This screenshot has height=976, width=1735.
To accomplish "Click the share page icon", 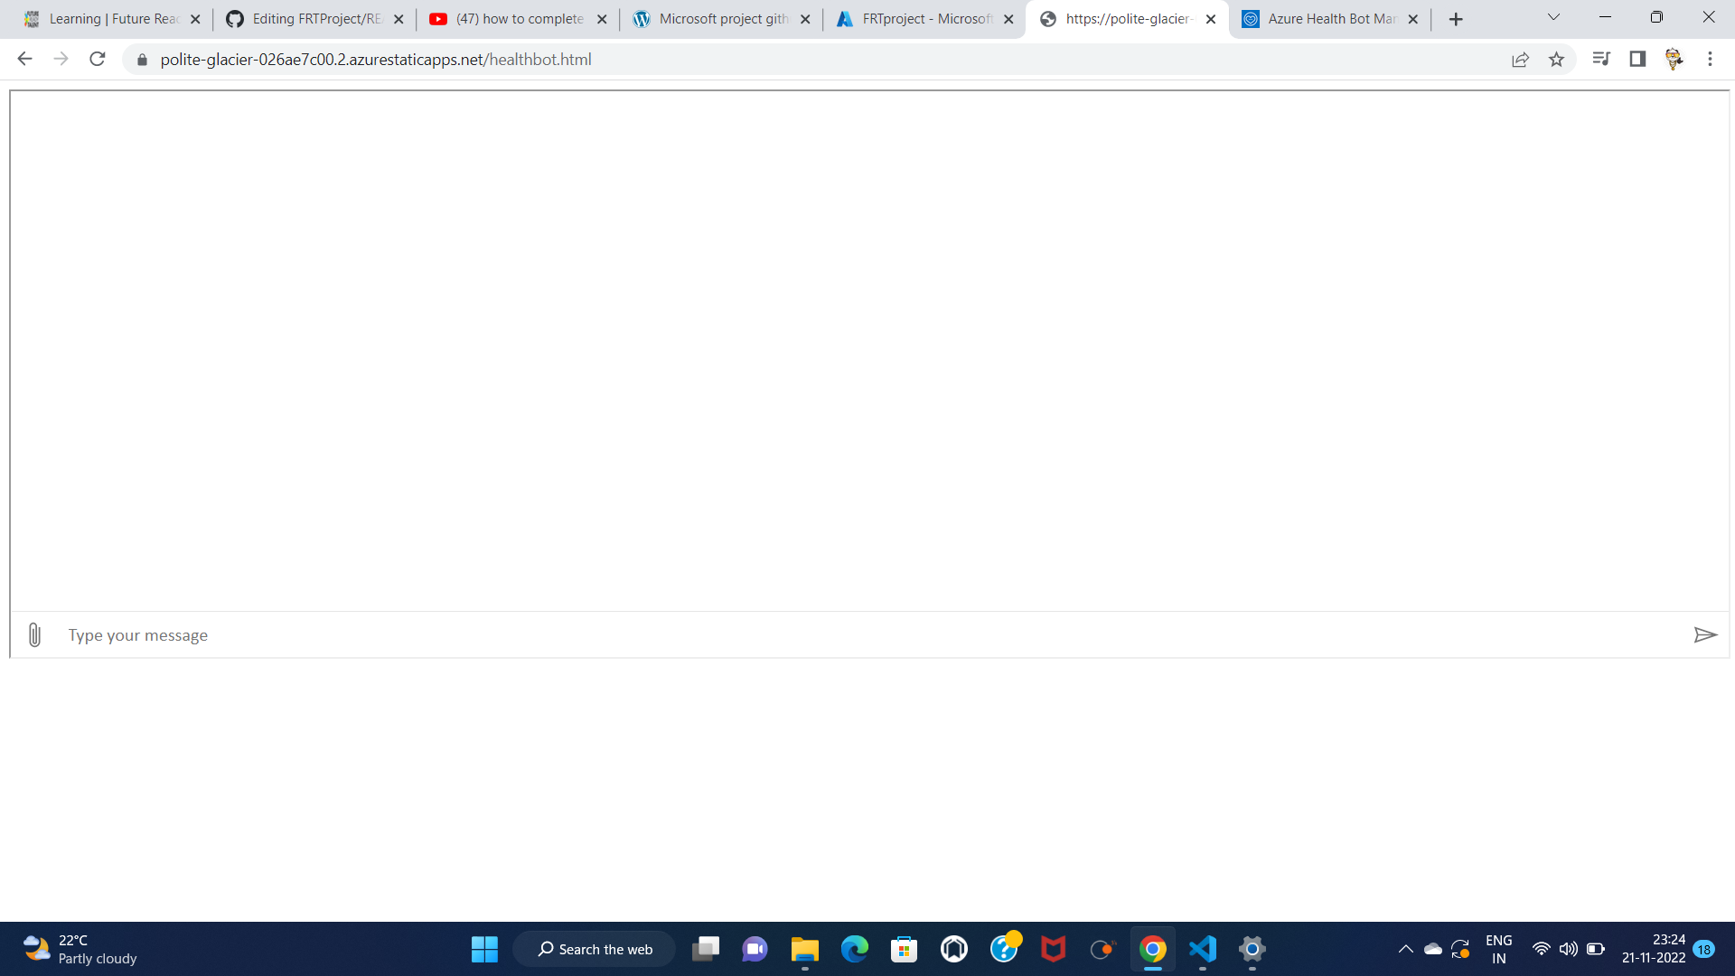I will pyautogui.click(x=1520, y=60).
